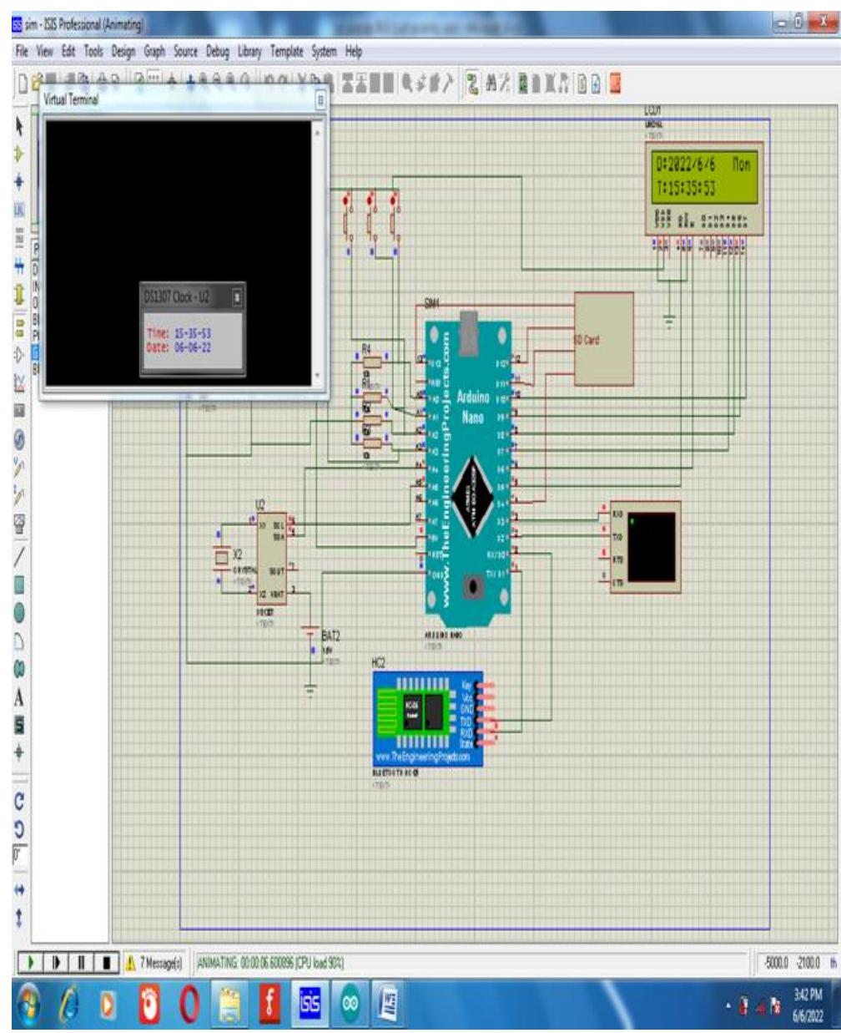The width and height of the screenshot is (841, 1033).
Task: Select the Markers mode tool
Action: click(x=18, y=752)
